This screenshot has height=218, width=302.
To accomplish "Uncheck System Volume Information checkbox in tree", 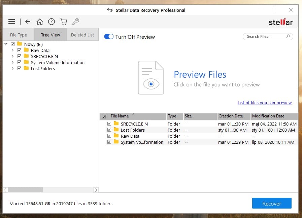I will 19,62.
